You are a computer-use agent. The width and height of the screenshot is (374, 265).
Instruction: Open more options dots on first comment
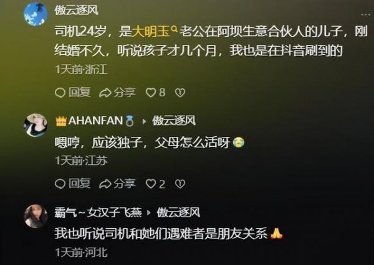pyautogui.click(x=365, y=15)
